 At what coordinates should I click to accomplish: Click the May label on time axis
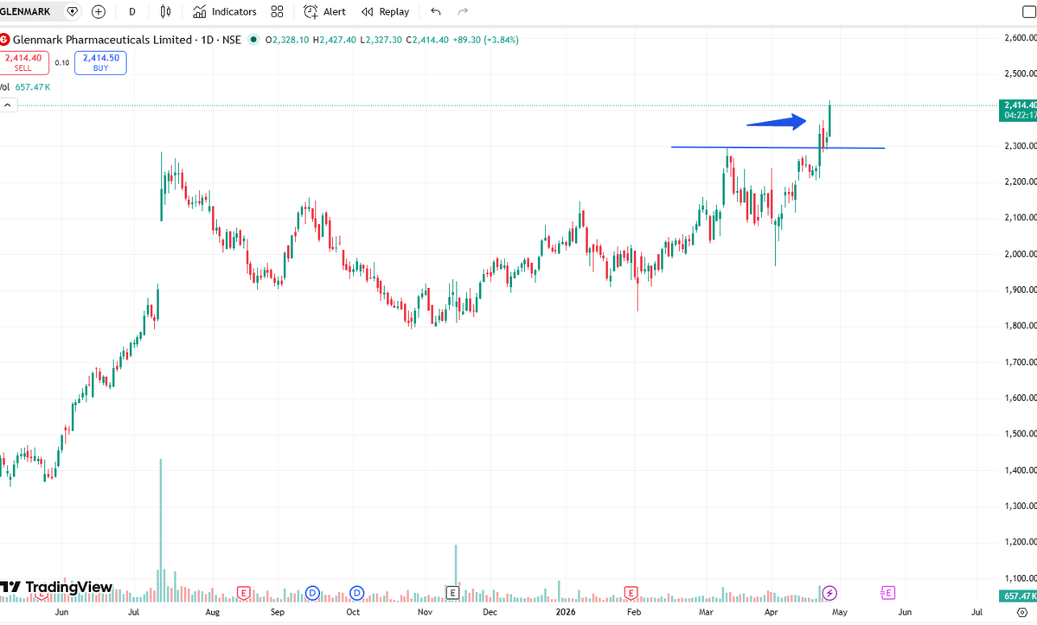(839, 612)
